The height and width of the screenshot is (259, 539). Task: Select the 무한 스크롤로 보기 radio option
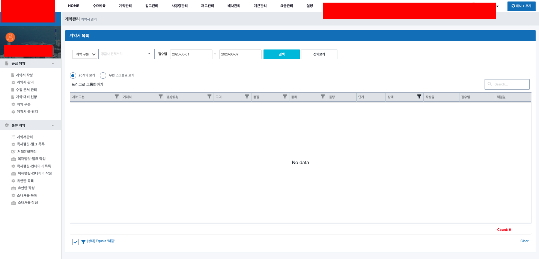[103, 75]
